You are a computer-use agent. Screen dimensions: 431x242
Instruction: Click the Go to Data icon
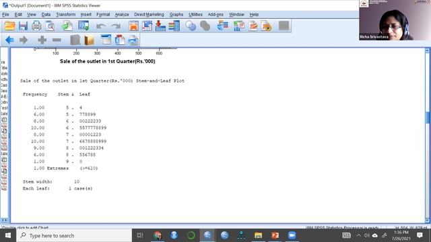coord(133,26)
